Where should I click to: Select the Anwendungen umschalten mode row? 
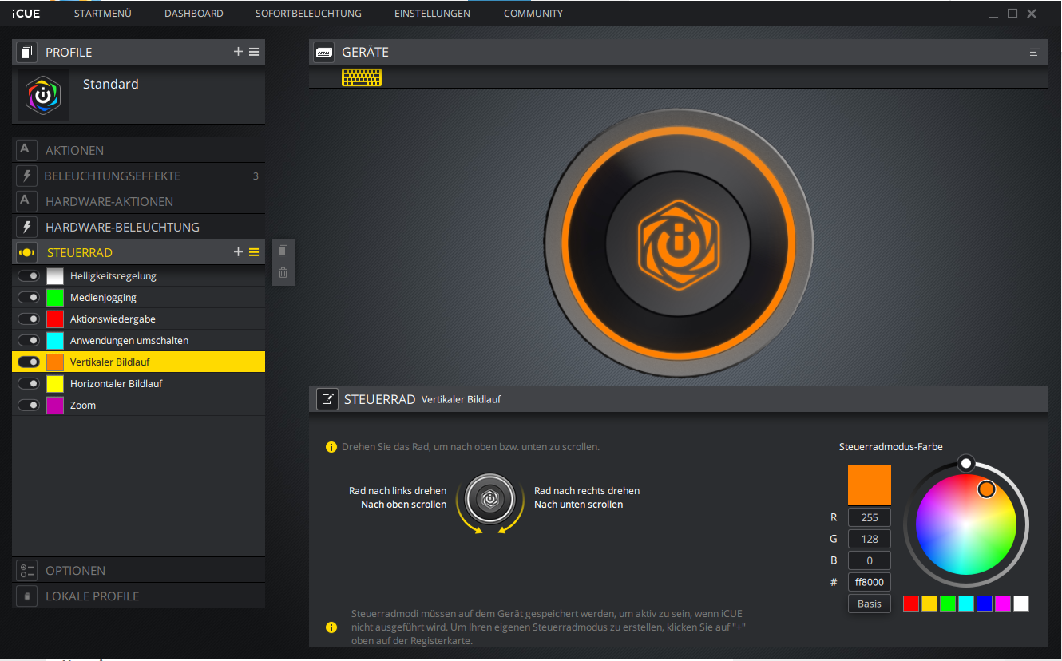[139, 340]
